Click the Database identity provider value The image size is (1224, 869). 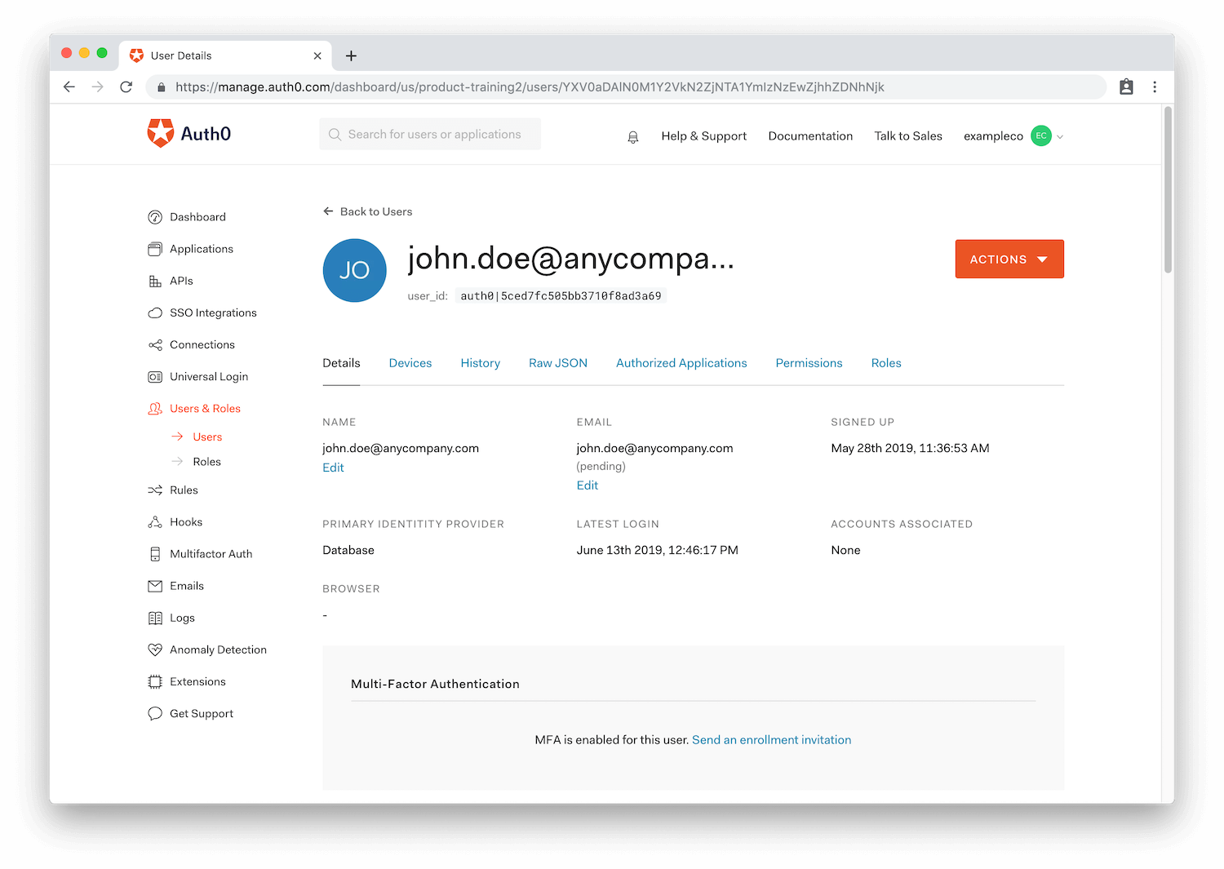pyautogui.click(x=348, y=550)
